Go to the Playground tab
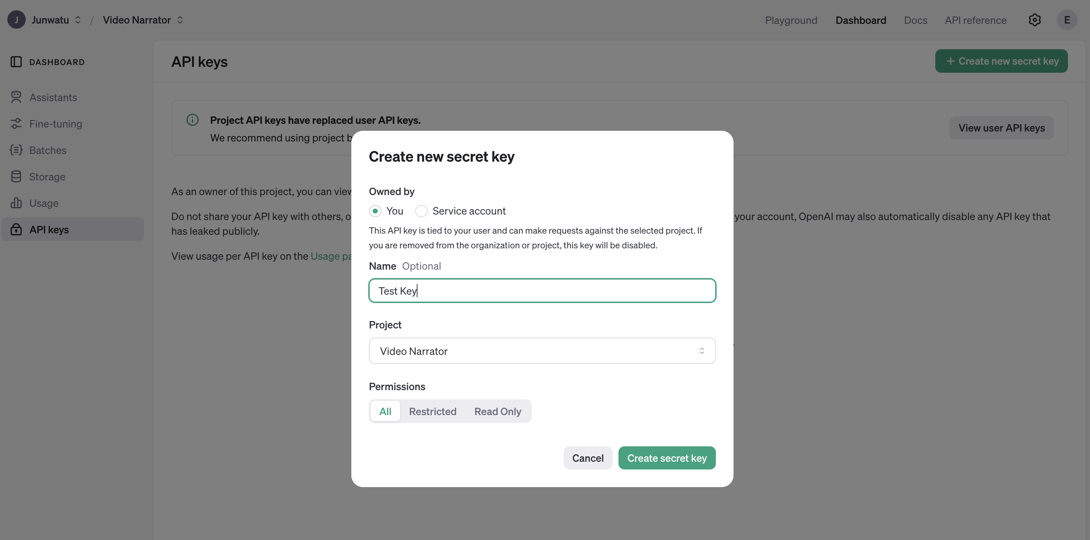The image size is (1090, 540). pos(790,20)
